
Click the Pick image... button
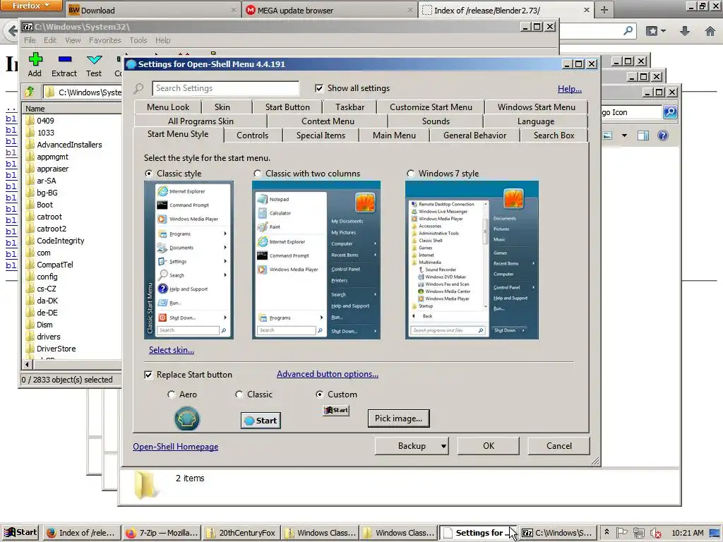point(398,418)
